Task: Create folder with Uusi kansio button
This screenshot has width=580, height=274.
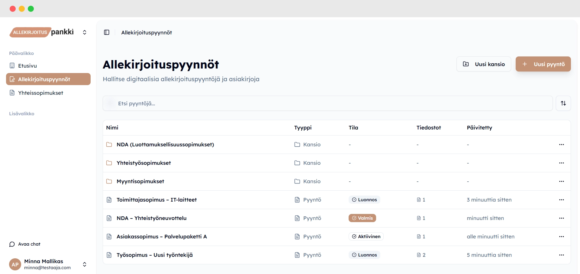Action: pos(483,64)
